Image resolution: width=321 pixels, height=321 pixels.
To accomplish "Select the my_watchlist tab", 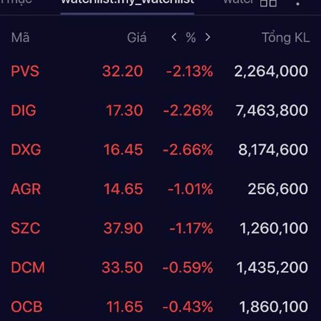I will pyautogui.click(x=127, y=3).
